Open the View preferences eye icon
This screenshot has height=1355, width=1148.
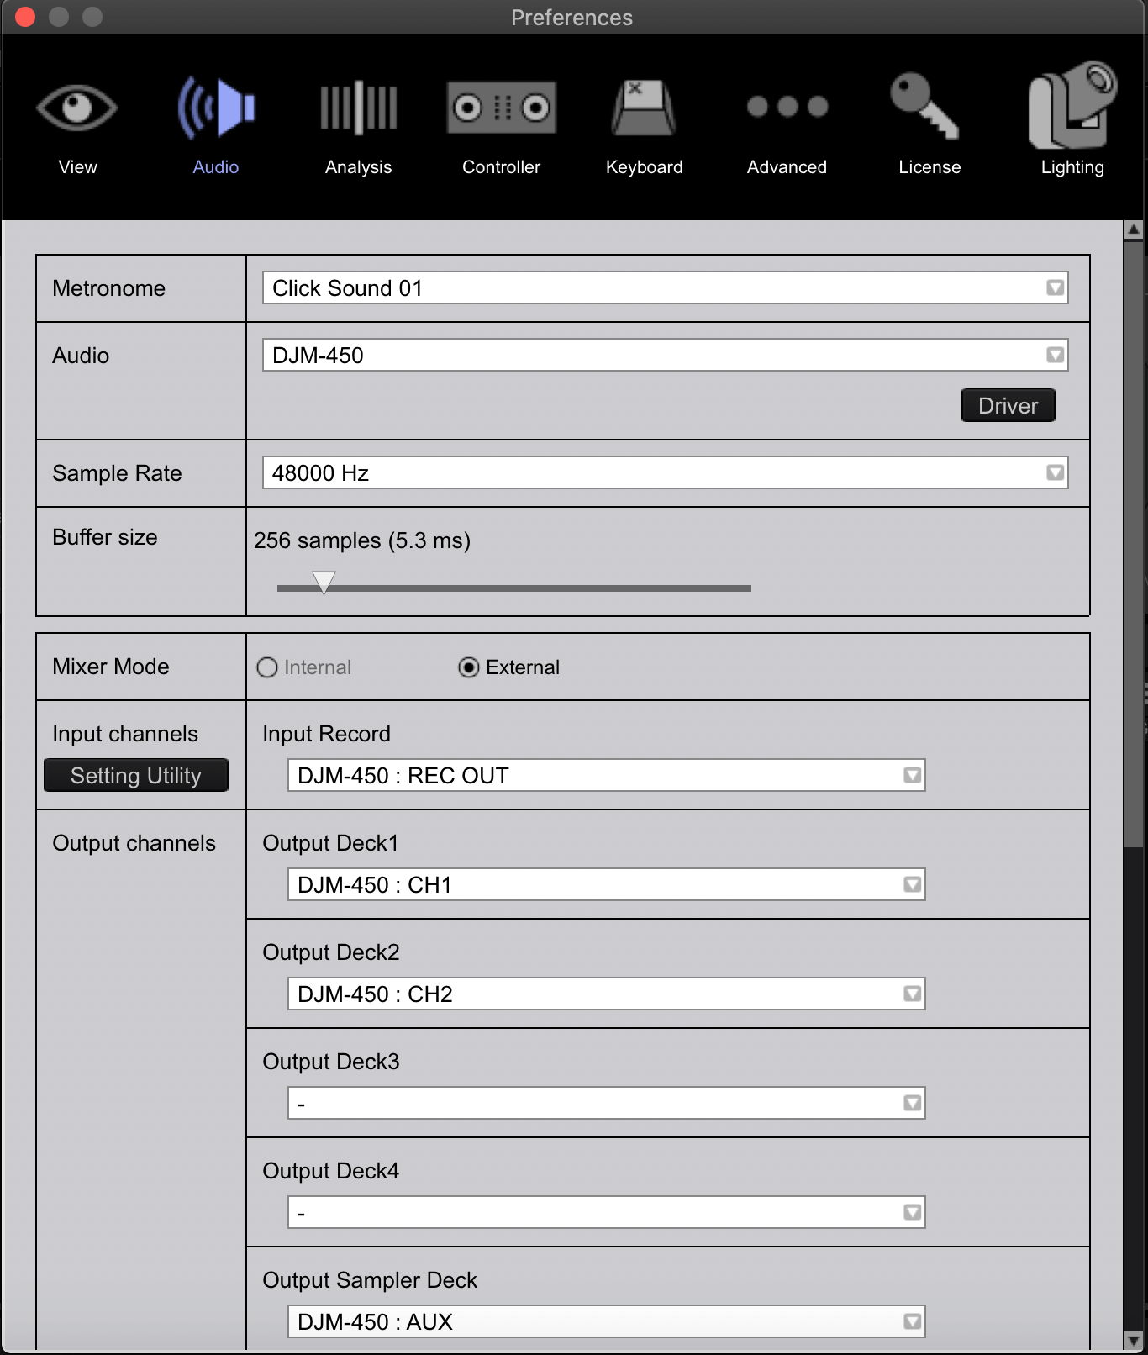pyautogui.click(x=77, y=108)
